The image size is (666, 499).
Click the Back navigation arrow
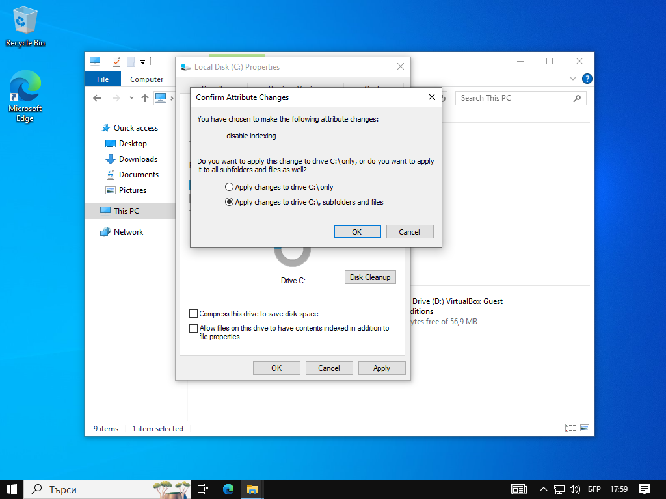pos(97,98)
